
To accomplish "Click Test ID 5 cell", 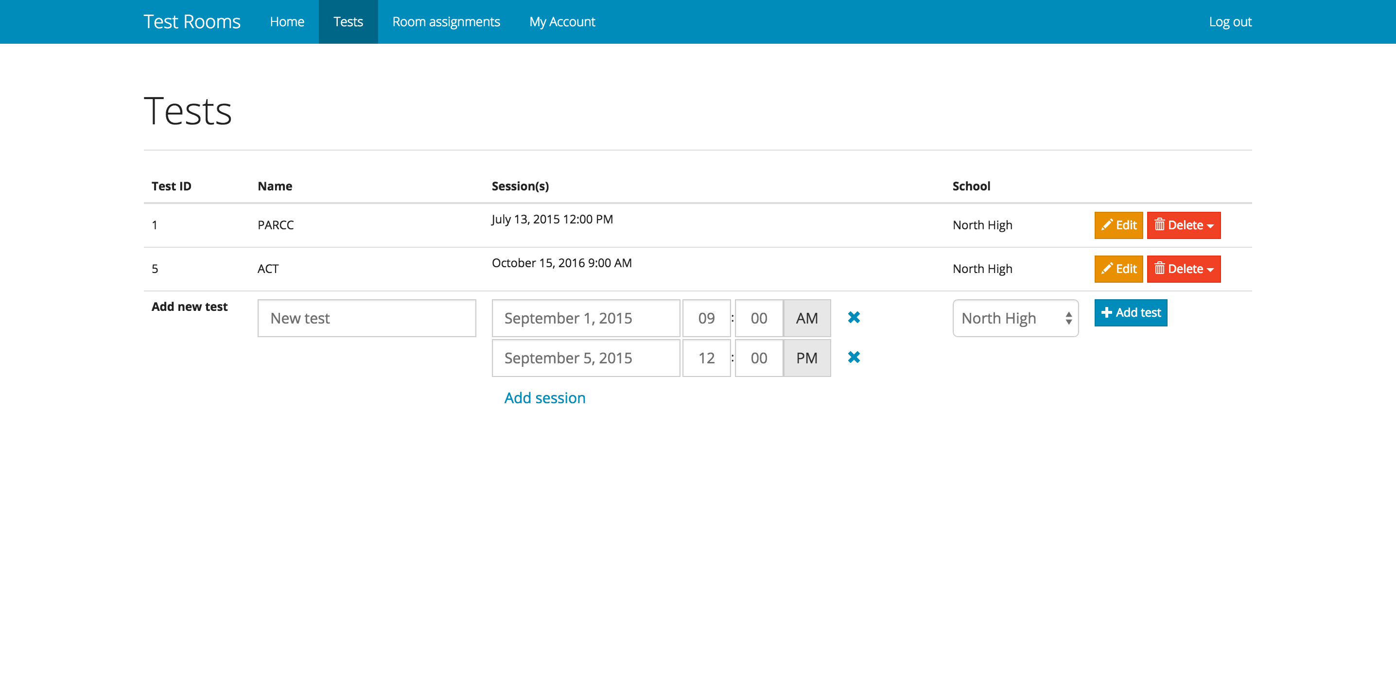I will (x=155, y=269).
